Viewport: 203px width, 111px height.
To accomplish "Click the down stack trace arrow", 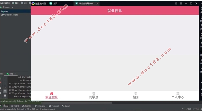I will (x=5, y=83).
